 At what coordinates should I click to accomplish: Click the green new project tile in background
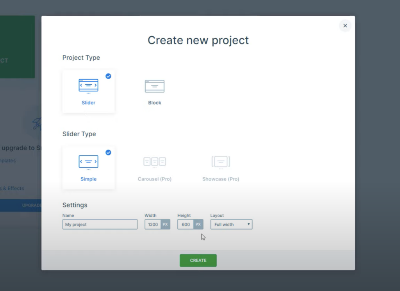click(17, 47)
